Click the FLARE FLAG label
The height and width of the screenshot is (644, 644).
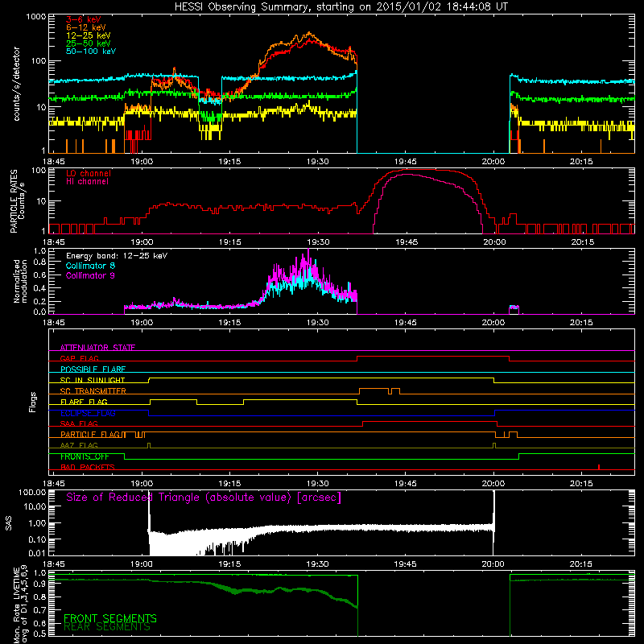[84, 402]
